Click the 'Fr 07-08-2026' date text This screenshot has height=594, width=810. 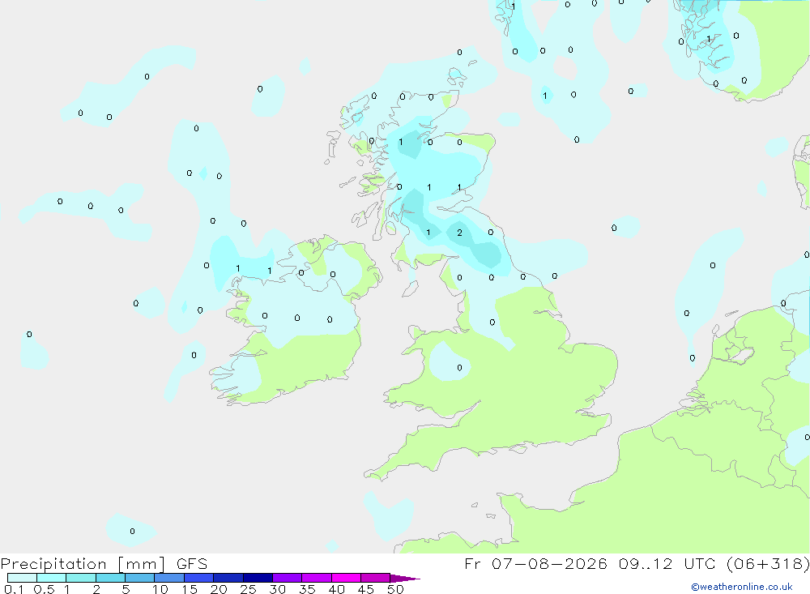(535, 564)
